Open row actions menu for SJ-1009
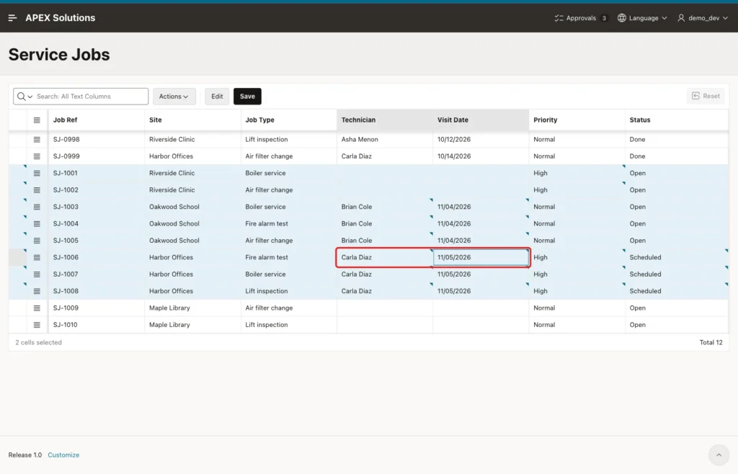The width and height of the screenshot is (738, 474). click(37, 308)
